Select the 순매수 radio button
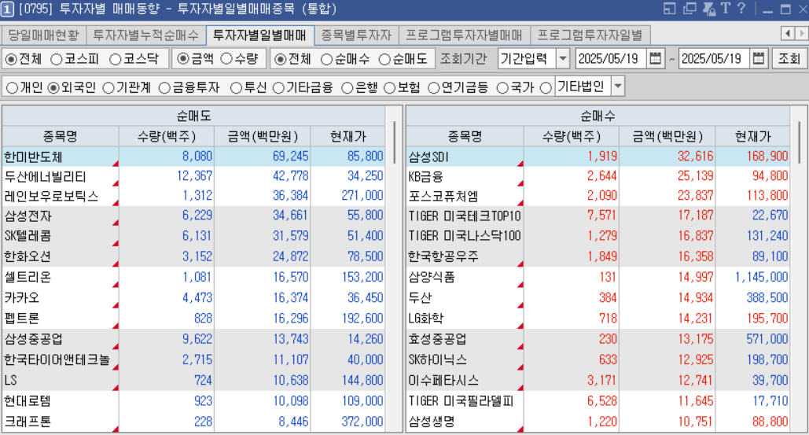 pos(326,59)
